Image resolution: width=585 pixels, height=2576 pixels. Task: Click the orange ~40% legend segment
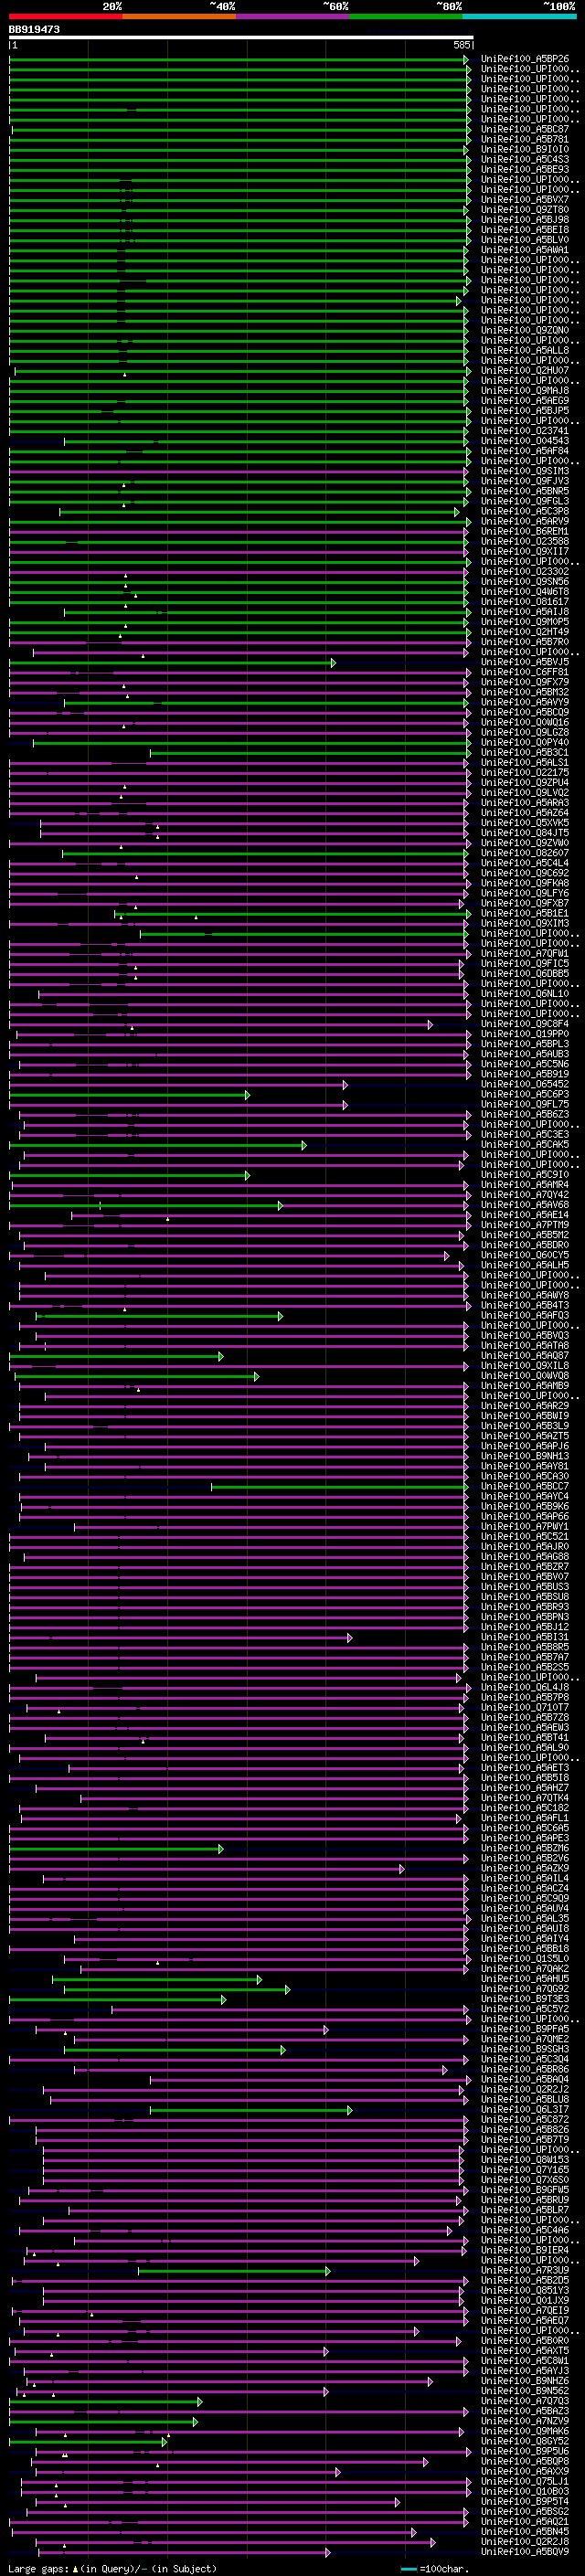click(179, 16)
